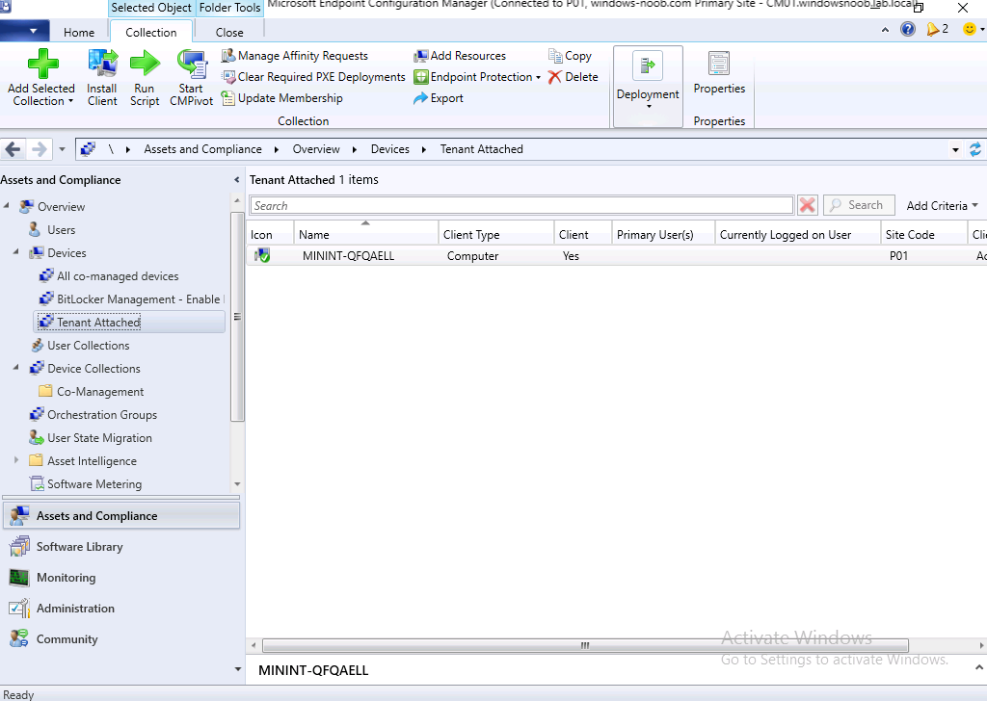The width and height of the screenshot is (987, 701).
Task: Collapse the ribbon with the up chevron
Action: click(885, 30)
